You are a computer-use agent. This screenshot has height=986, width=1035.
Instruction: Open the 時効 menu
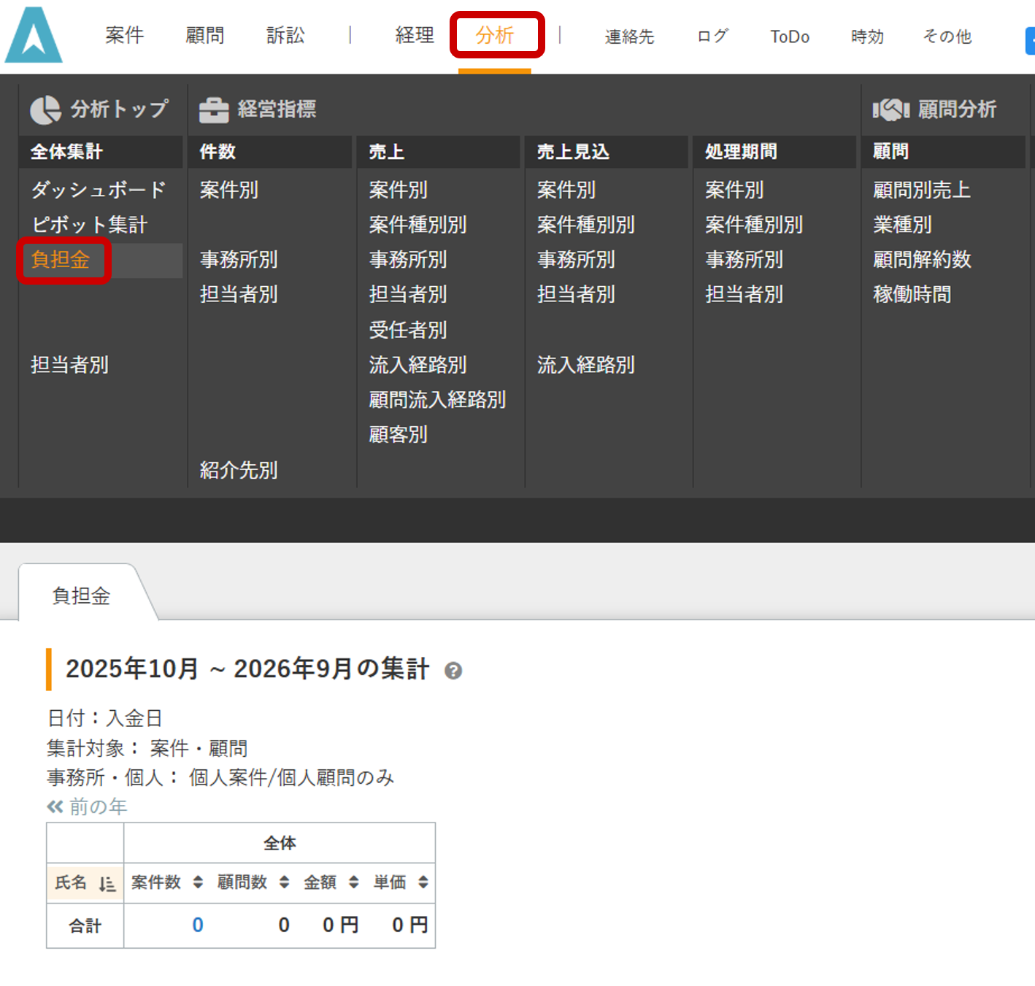(867, 36)
